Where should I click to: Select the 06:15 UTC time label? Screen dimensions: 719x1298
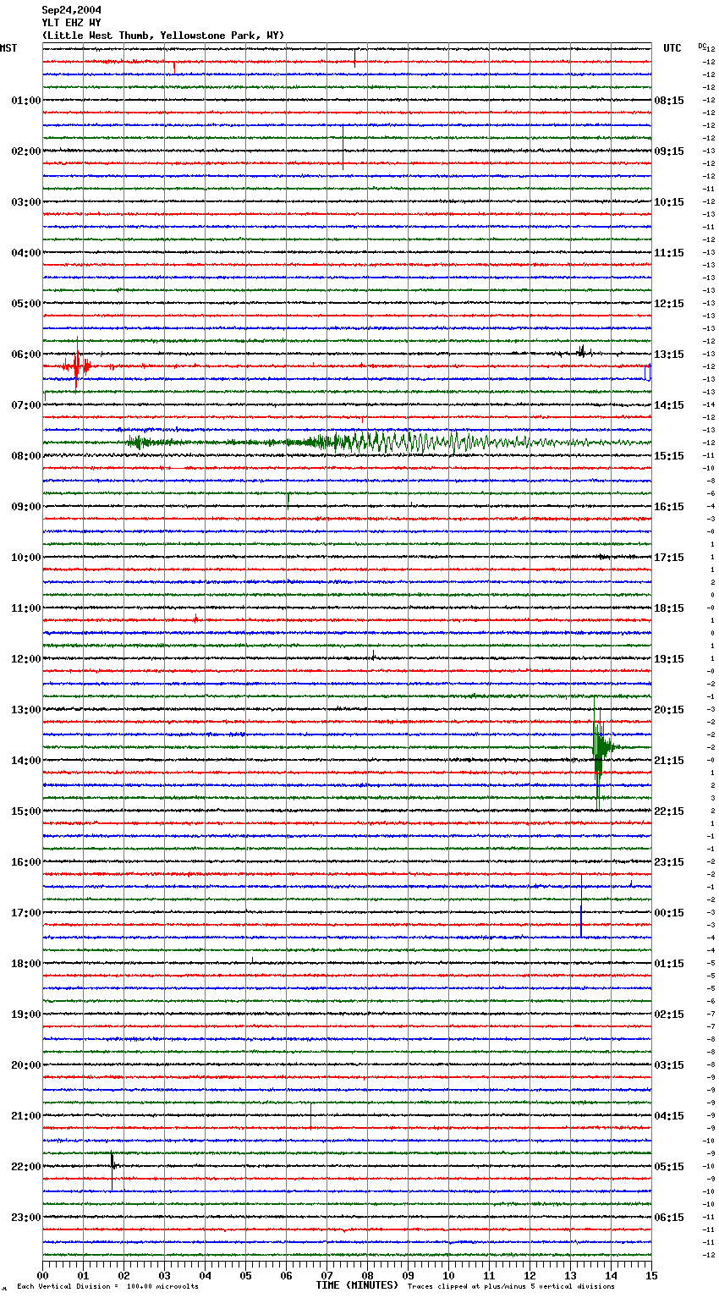click(x=669, y=1218)
